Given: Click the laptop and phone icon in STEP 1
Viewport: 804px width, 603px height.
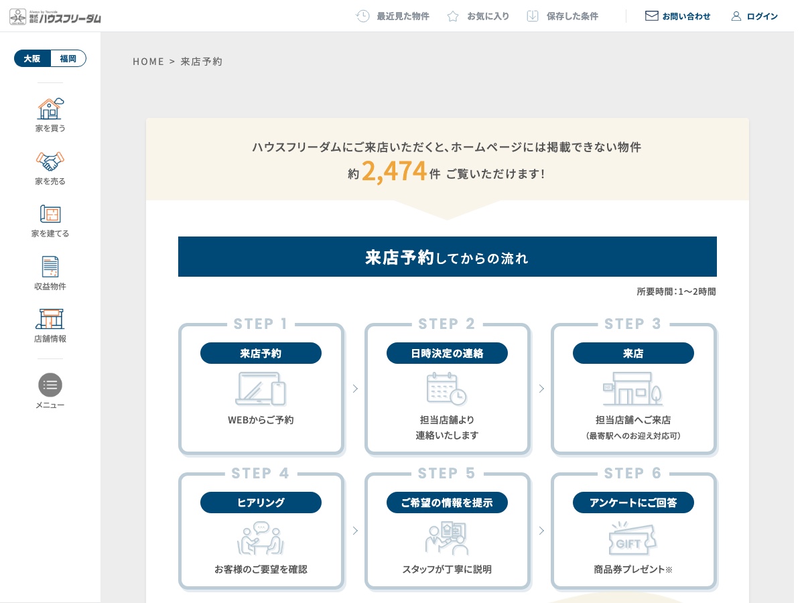Looking at the screenshot, I should [261, 389].
